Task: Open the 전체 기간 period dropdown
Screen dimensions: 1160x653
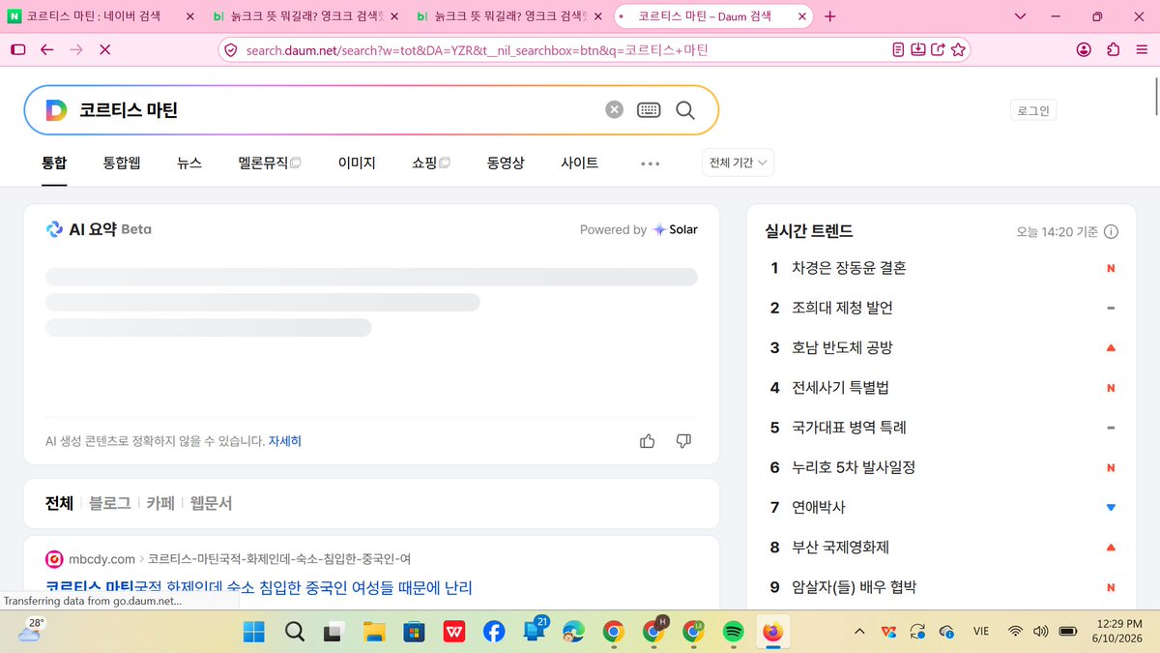Action: click(x=739, y=163)
